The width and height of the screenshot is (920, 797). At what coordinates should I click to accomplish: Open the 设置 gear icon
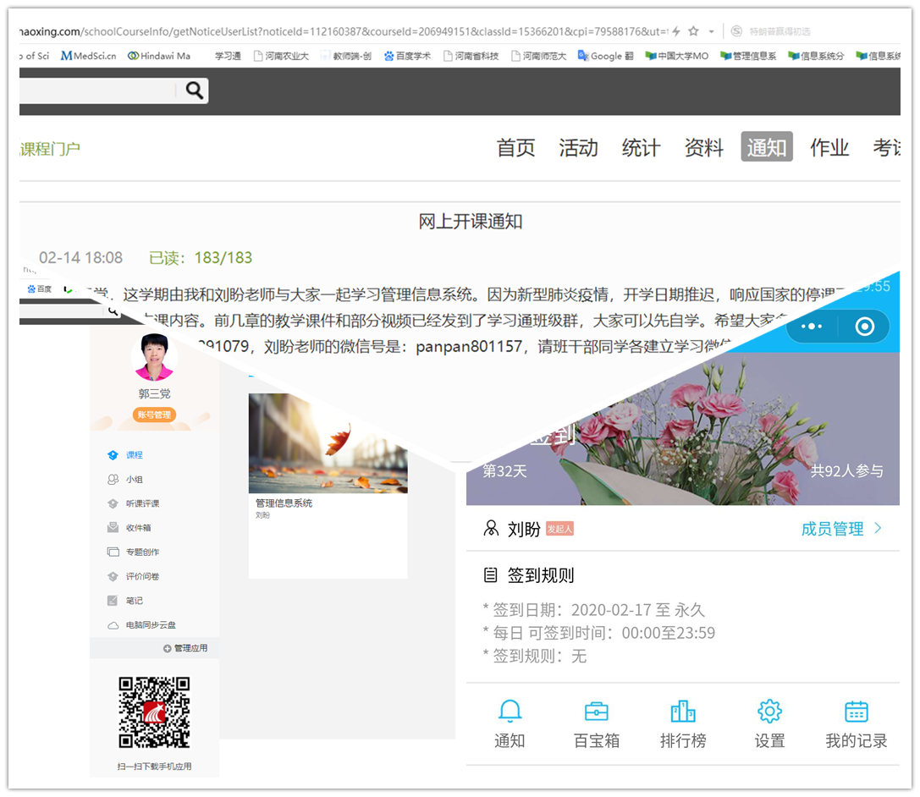tap(769, 712)
